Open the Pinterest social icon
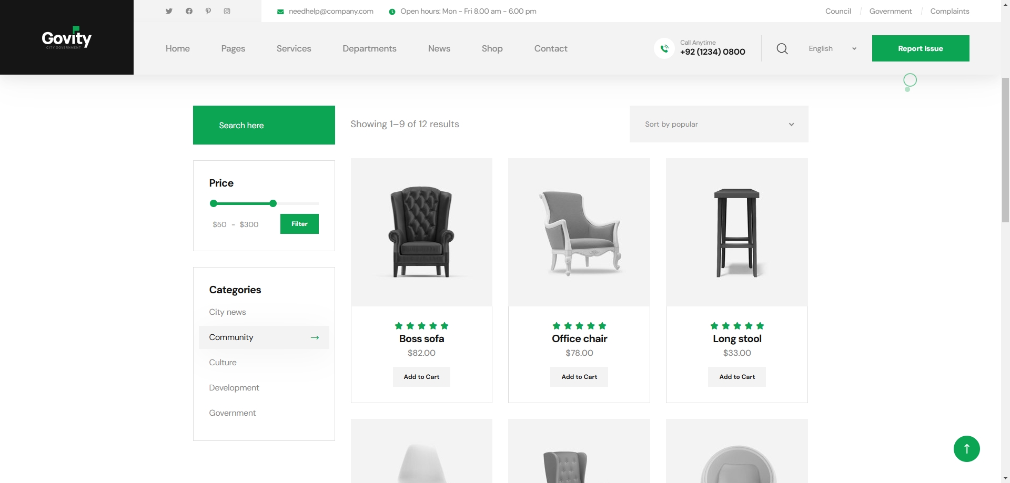The image size is (1010, 483). [x=208, y=11]
